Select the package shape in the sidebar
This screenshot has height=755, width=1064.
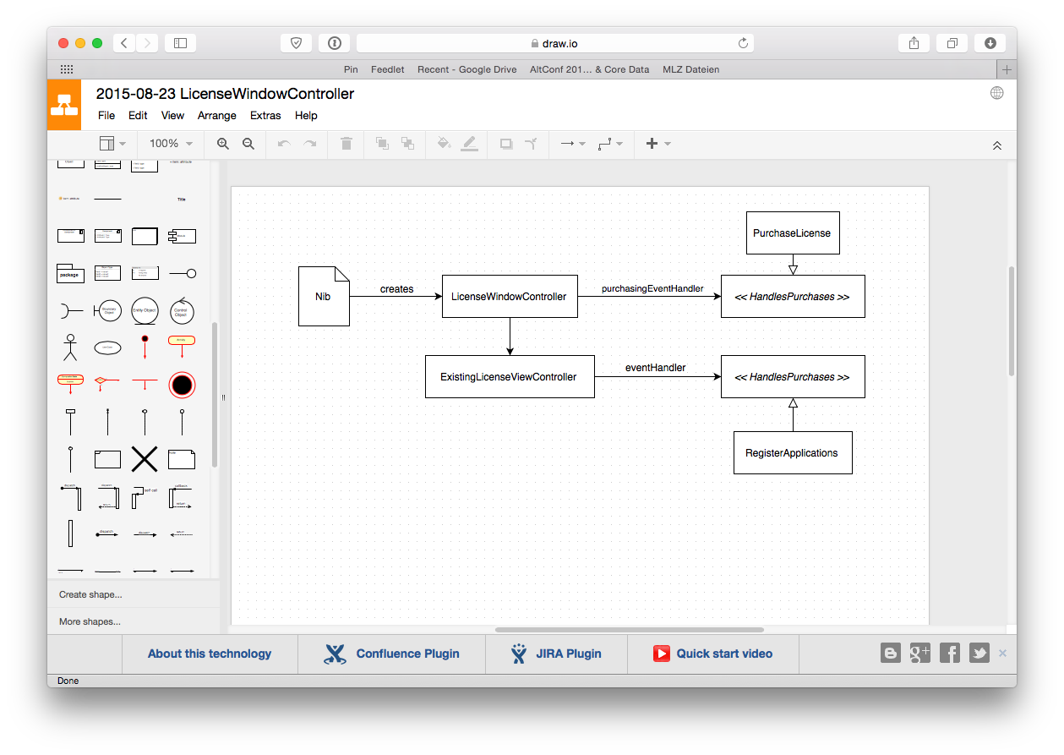(70, 273)
